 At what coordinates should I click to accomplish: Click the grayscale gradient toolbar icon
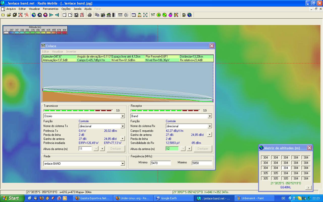click(114, 15)
